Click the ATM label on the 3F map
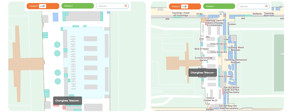The image size is (292, 112). (202, 39)
